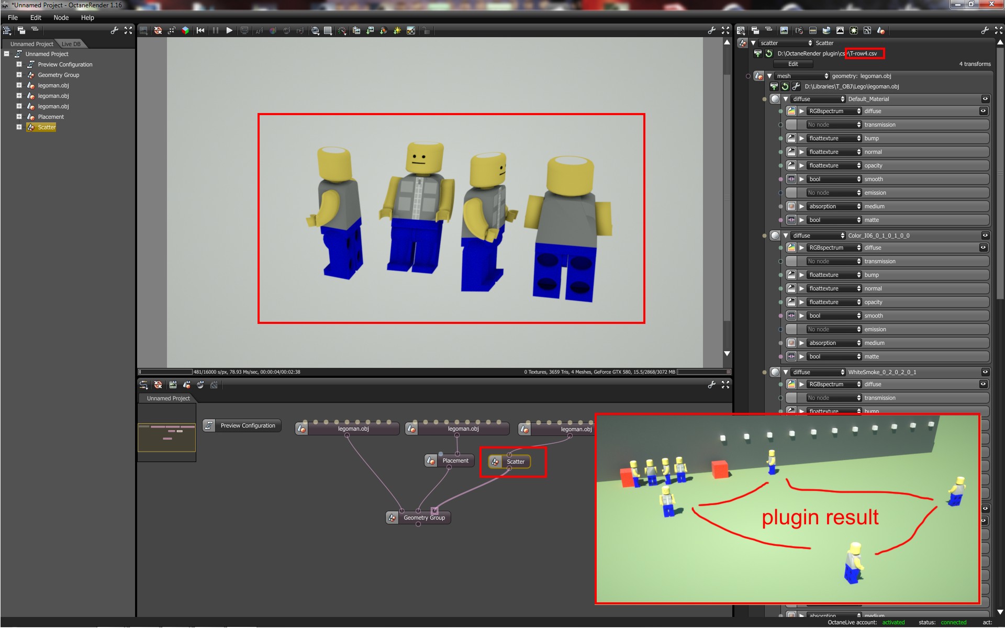Click the load file icon for the scatter CSV
This screenshot has height=629, width=1005.
[x=757, y=53]
